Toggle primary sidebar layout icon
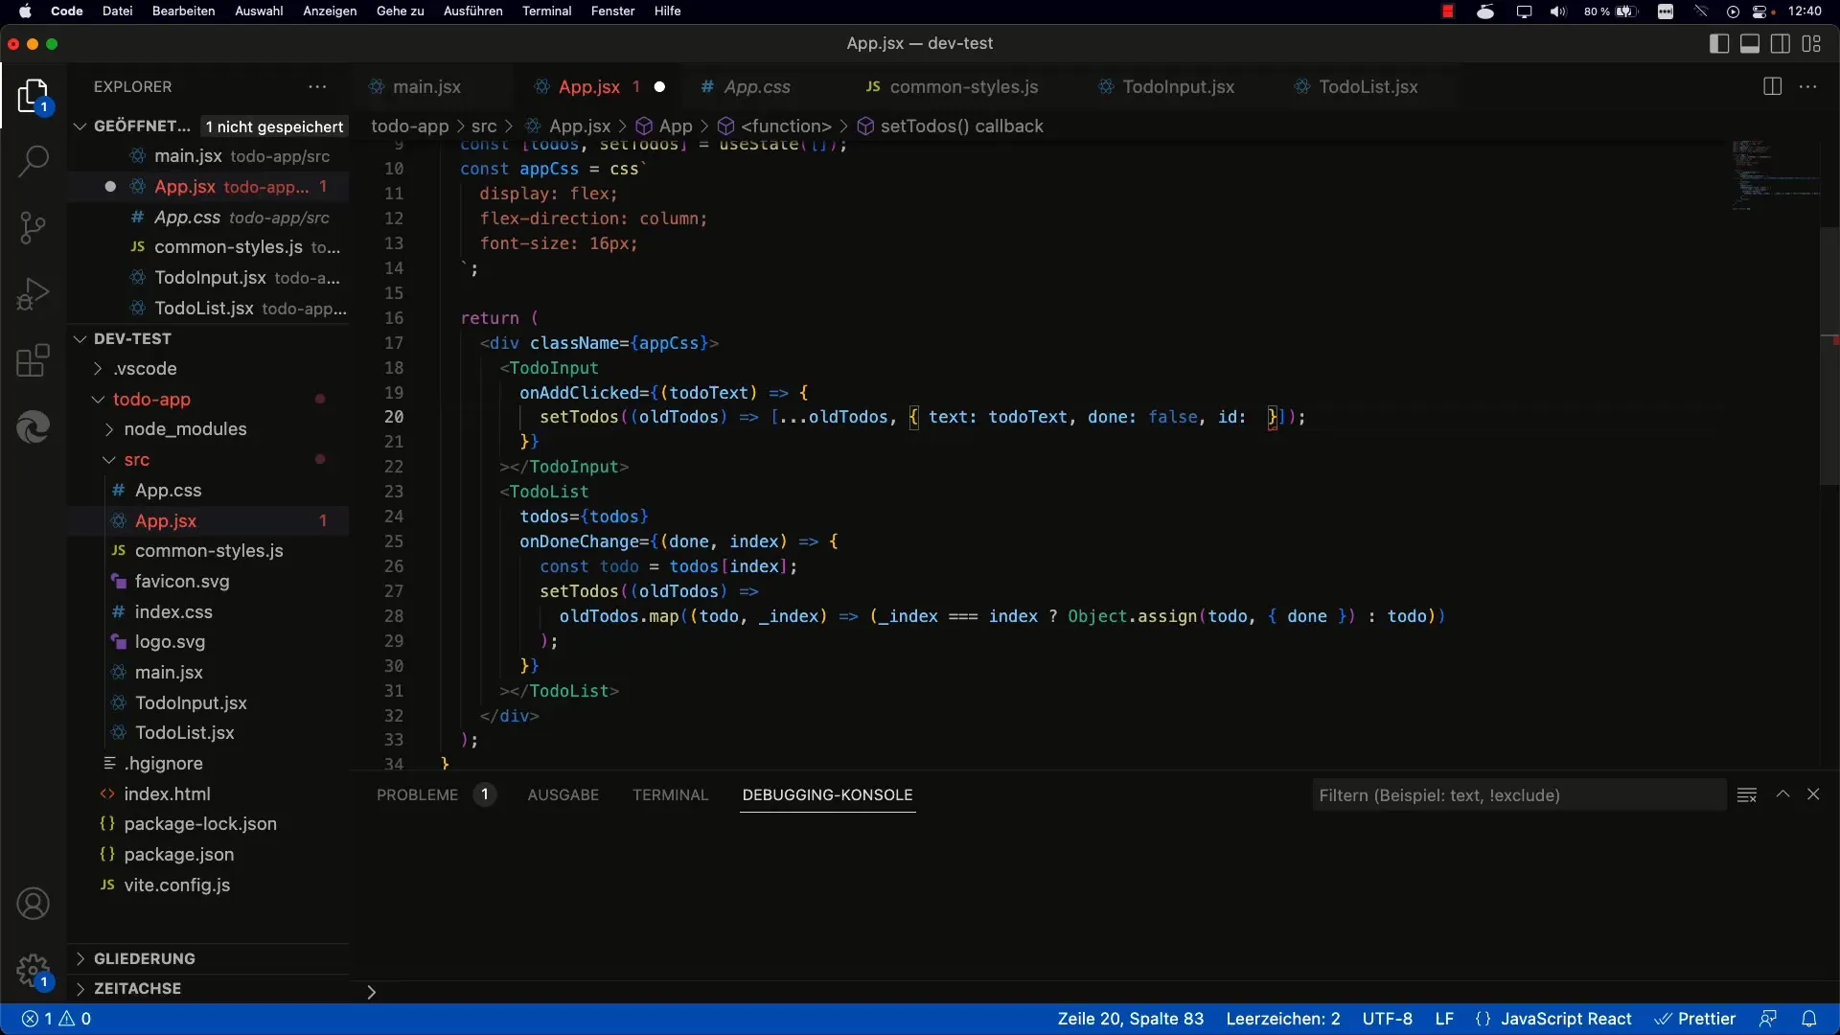 tap(1719, 43)
